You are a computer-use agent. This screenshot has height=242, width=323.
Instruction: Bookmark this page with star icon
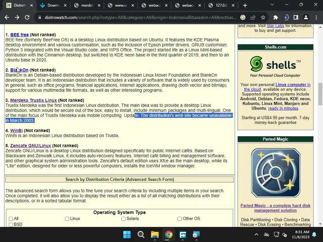263,18
